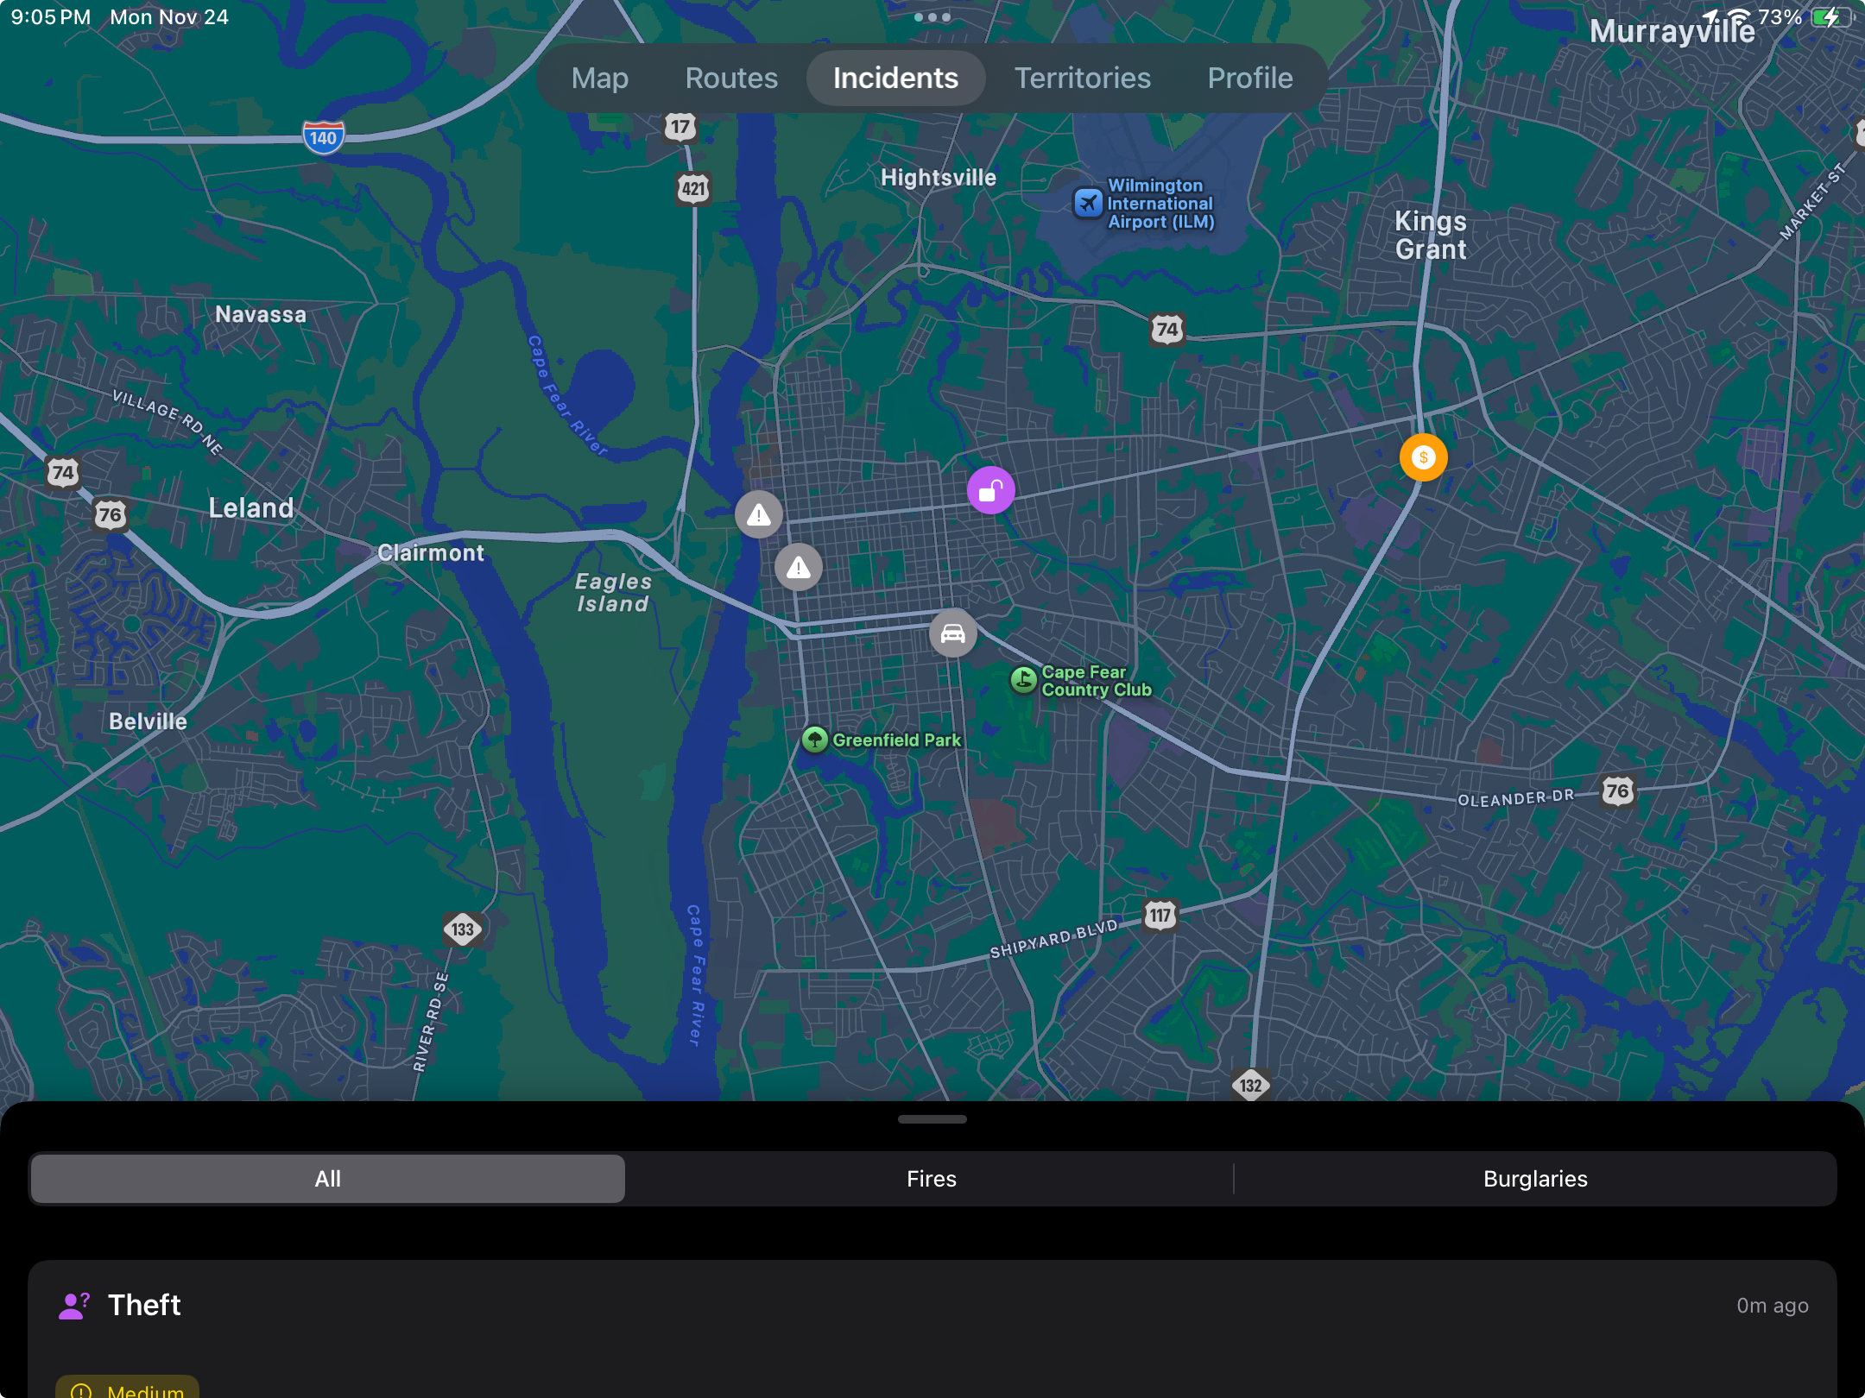Open the purple theft lock marker
Screen dimensions: 1865x1398
click(991, 489)
